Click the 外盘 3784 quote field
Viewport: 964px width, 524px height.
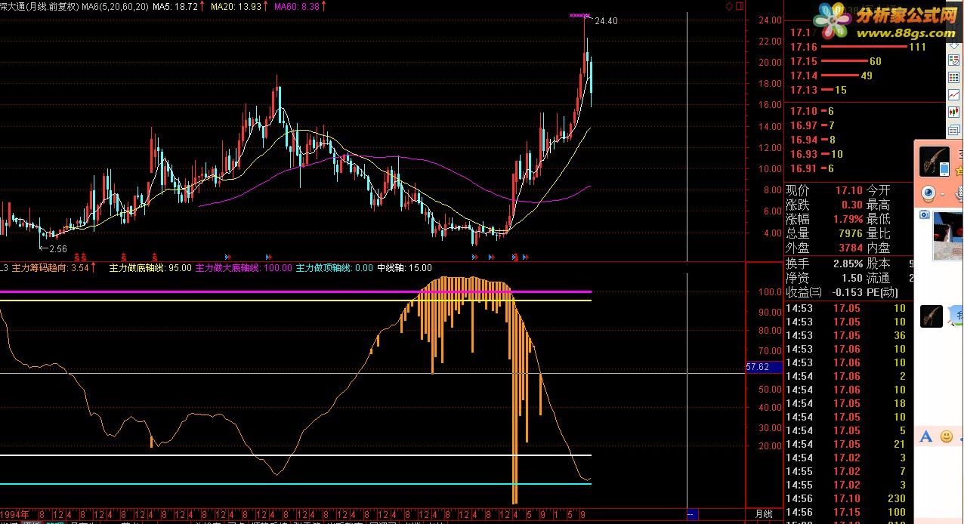click(x=824, y=248)
